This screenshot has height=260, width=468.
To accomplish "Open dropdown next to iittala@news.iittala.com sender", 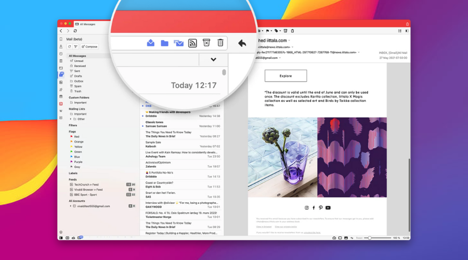I will 292,47.
